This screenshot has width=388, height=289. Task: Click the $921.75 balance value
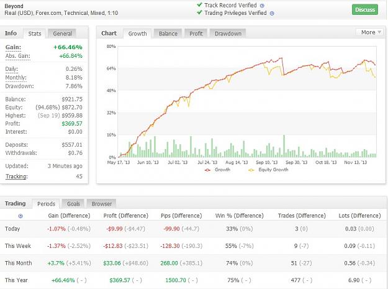72,99
